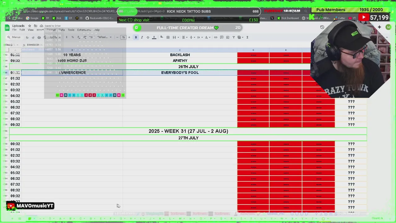
Task: Open the merge type dropdown arrow
Action: 179,37
